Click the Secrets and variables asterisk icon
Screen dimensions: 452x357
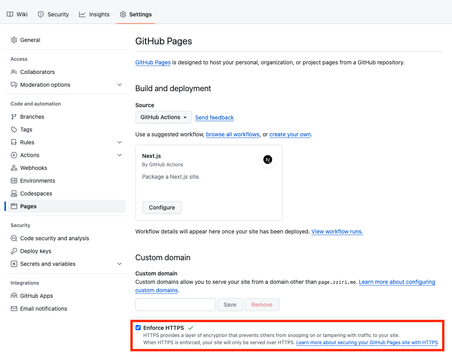coord(14,264)
